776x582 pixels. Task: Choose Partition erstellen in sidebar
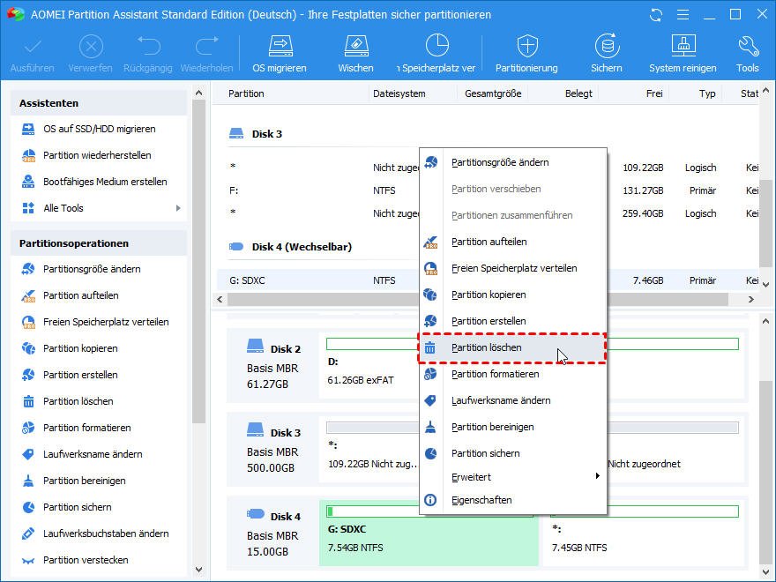pos(80,375)
